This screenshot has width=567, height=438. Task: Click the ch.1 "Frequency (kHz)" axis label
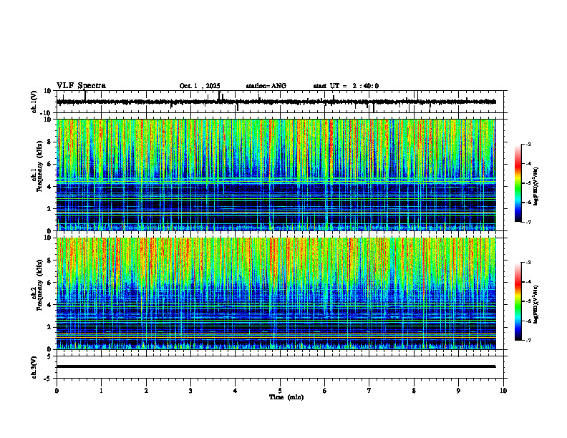click(x=39, y=166)
